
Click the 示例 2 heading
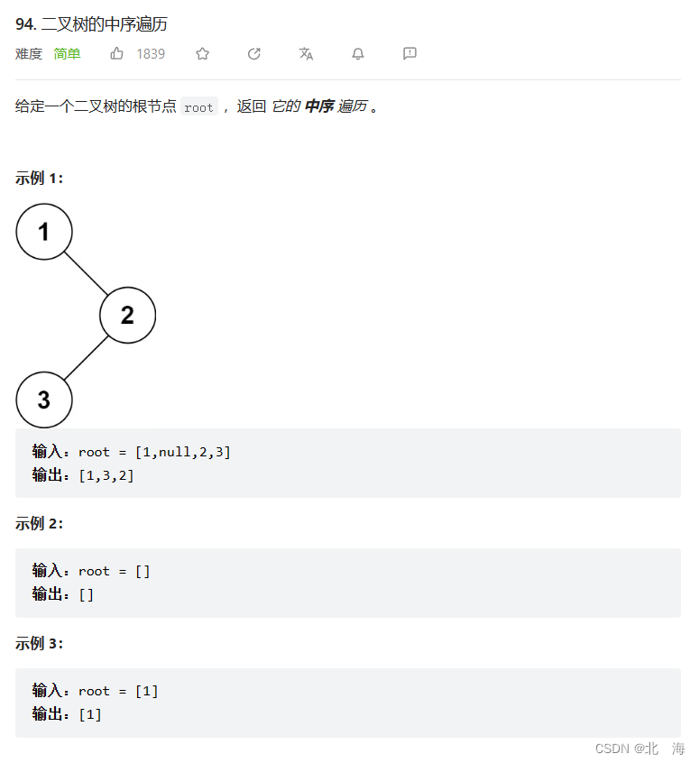tap(39, 524)
